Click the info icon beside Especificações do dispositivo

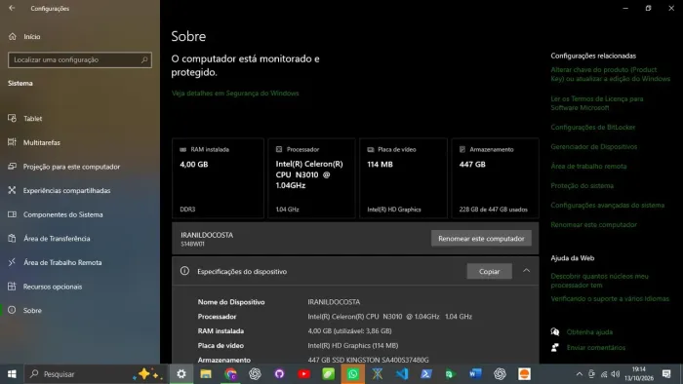[x=184, y=271]
